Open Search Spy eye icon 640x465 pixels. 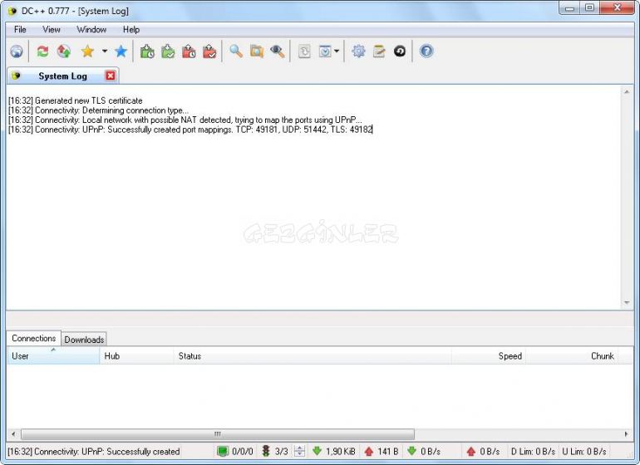tap(278, 51)
